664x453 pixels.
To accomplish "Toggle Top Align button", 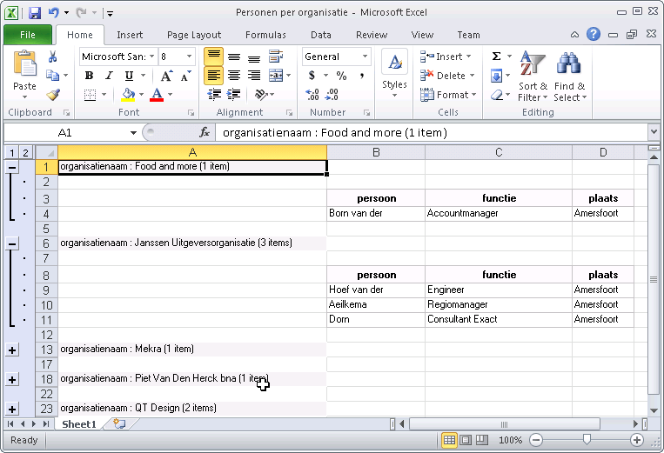I will [214, 57].
